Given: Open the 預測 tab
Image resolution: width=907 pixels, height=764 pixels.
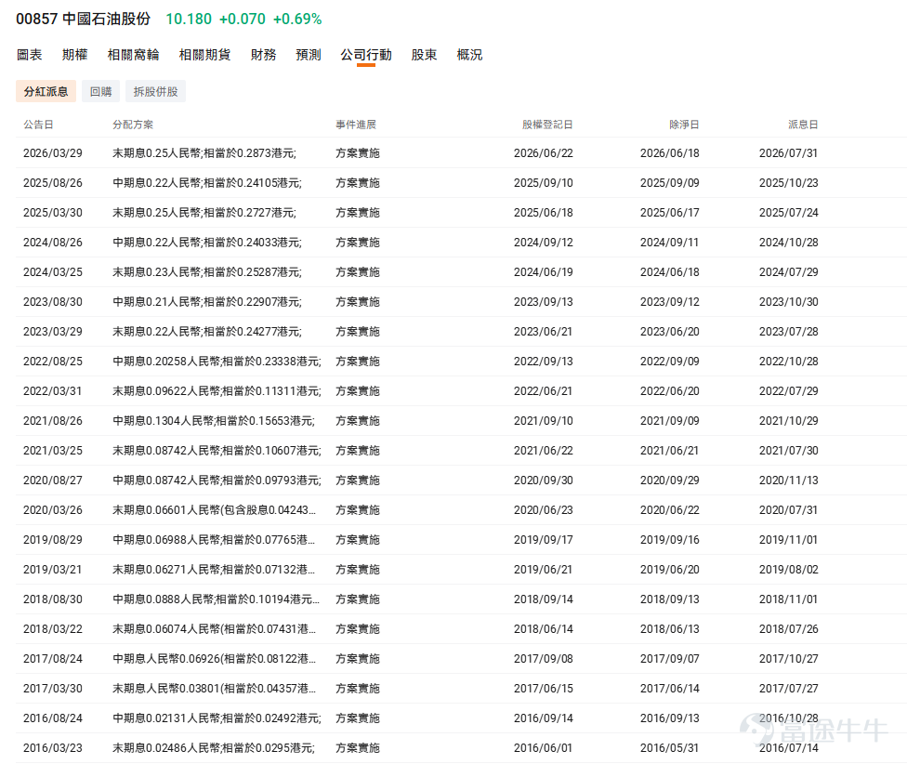Looking at the screenshot, I should point(309,55).
